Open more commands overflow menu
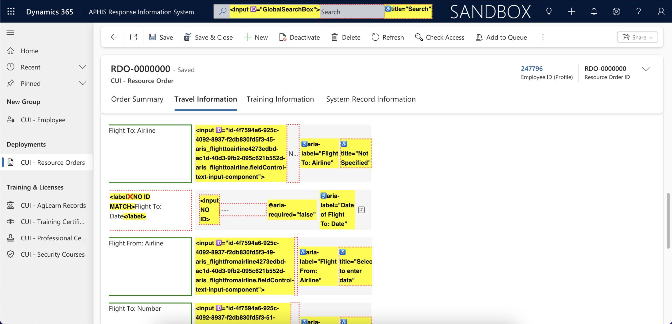 [543, 37]
